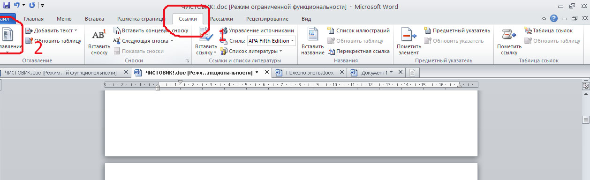The width and height of the screenshot is (590, 180).
Task: Click first line indent marker on ruler
Action: (181, 82)
